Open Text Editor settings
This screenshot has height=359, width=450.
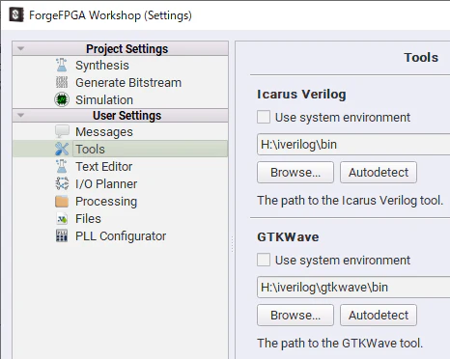click(x=103, y=167)
